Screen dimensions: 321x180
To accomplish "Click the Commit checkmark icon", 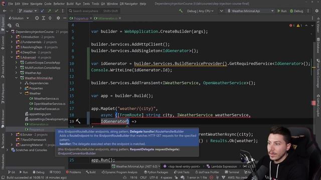I will (56, 10).
